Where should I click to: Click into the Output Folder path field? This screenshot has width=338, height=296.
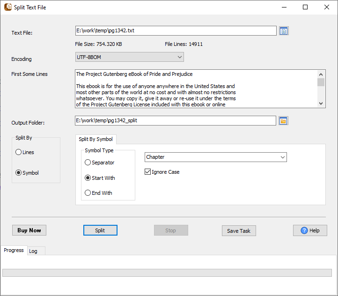tap(175, 121)
